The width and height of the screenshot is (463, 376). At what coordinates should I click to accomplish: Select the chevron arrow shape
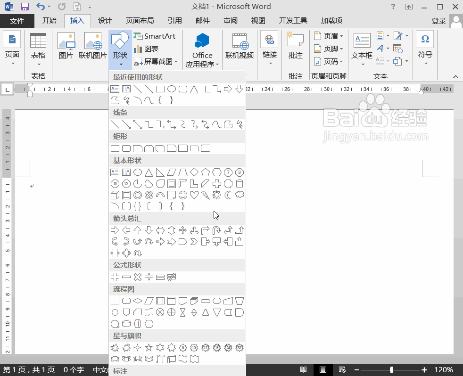194,242
